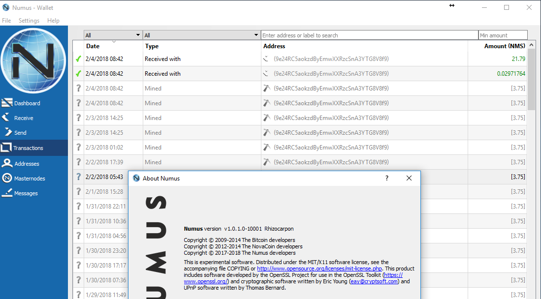Screen dimensions: 541x299
Task: Click the question mark status for 2/2/2018 05:43
Action: tap(78, 177)
